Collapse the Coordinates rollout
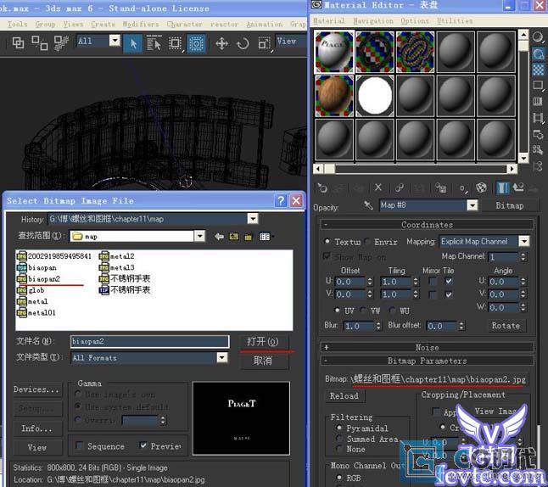548x487 pixels. (x=427, y=225)
